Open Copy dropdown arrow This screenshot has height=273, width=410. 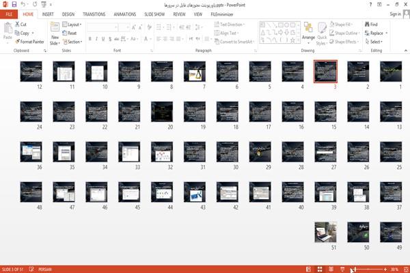pyautogui.click(x=33, y=33)
